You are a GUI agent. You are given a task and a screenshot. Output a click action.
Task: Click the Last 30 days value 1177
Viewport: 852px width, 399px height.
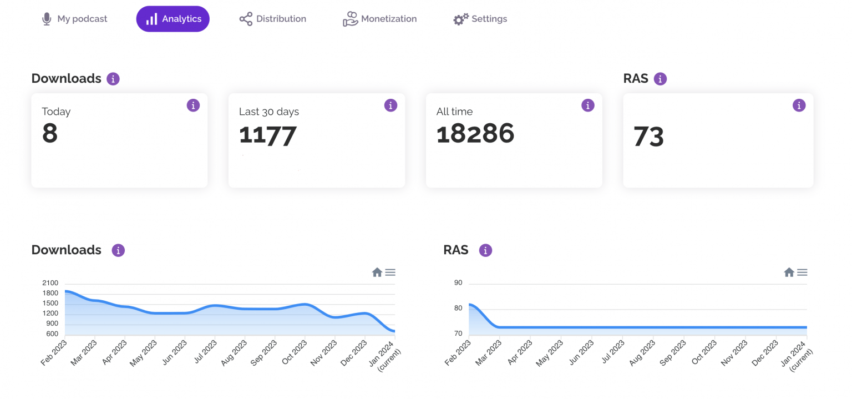pyautogui.click(x=268, y=135)
